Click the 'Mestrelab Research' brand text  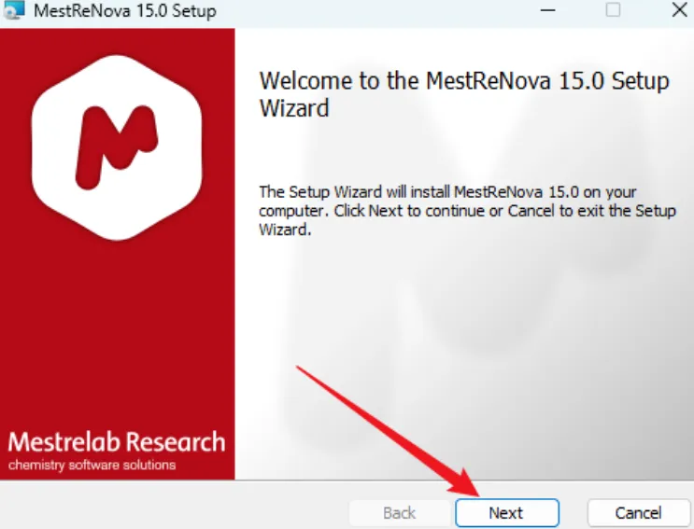coord(117,441)
